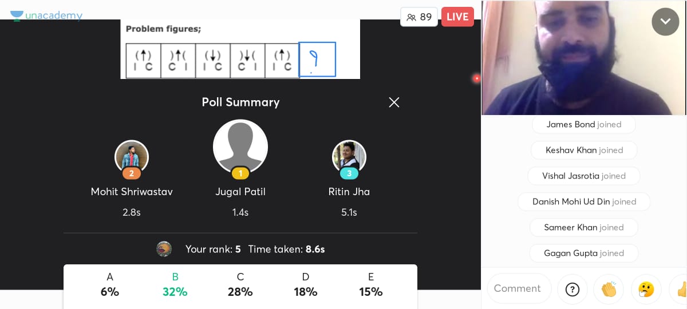Send a thumbs up reaction

[x=680, y=289]
